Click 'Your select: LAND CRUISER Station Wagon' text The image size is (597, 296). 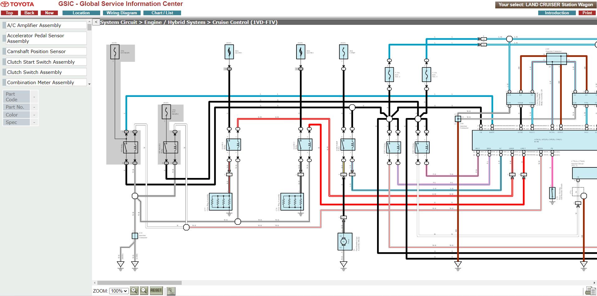coord(546,5)
